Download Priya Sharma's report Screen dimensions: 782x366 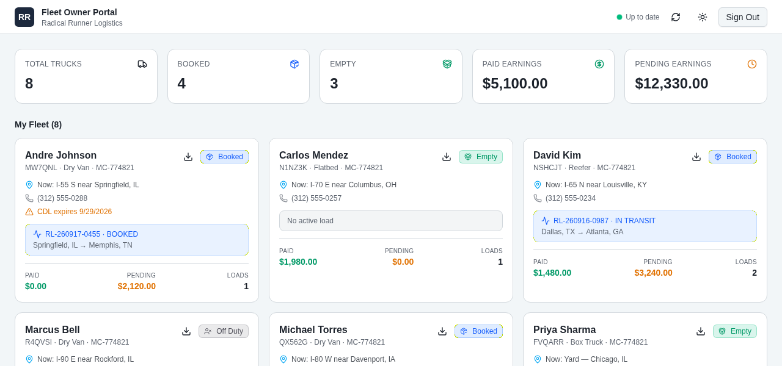[701, 331]
